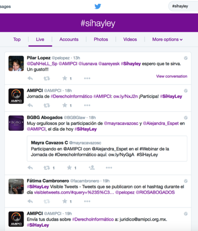Image resolution: width=198 pixels, height=231 pixels.
Task: Click the #síhayley search field
Action: (183, 6)
